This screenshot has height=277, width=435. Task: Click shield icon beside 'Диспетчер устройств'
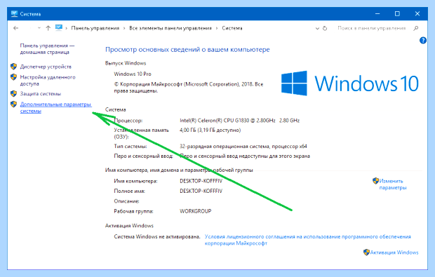13,67
